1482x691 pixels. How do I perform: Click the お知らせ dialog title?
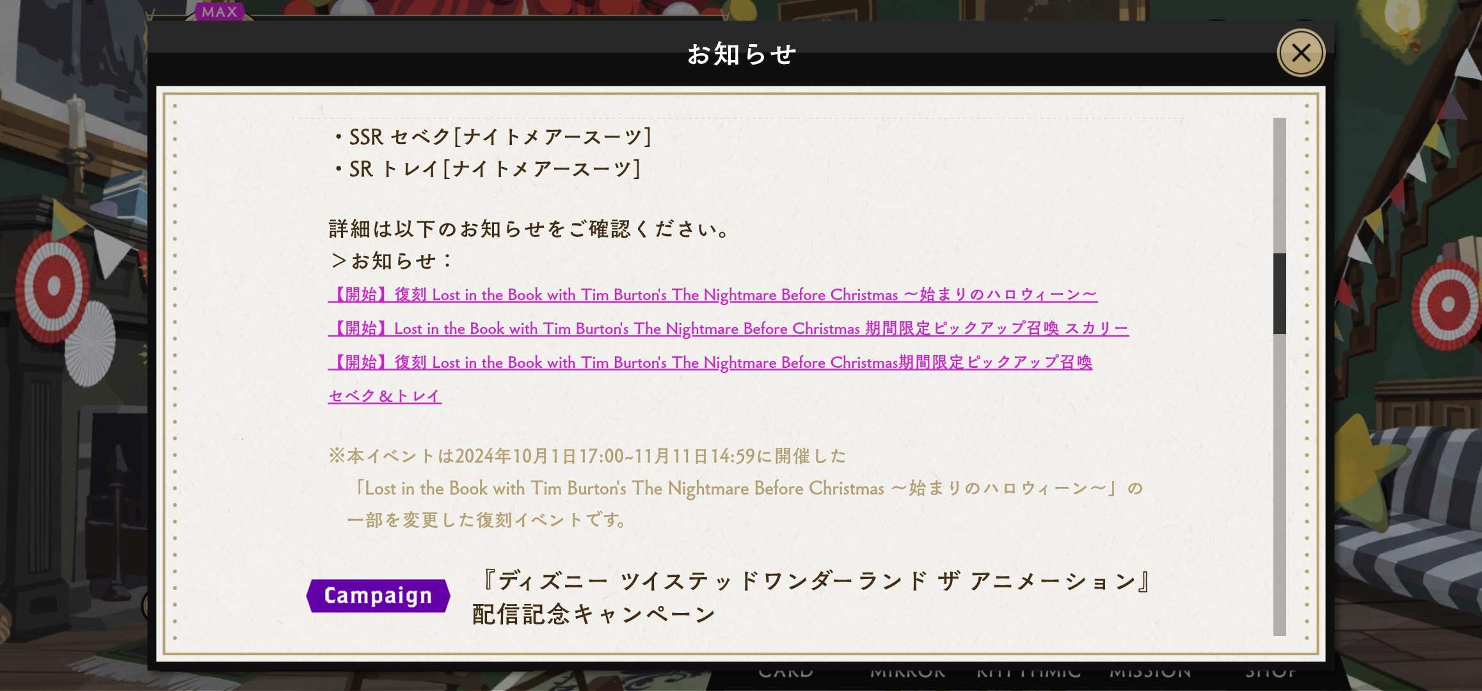[x=741, y=54]
